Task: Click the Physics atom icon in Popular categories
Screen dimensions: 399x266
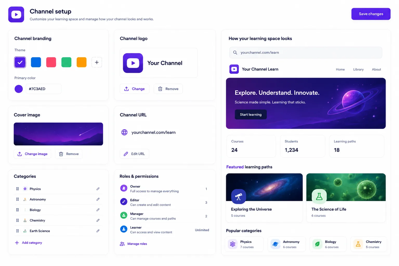Action: [233, 244]
